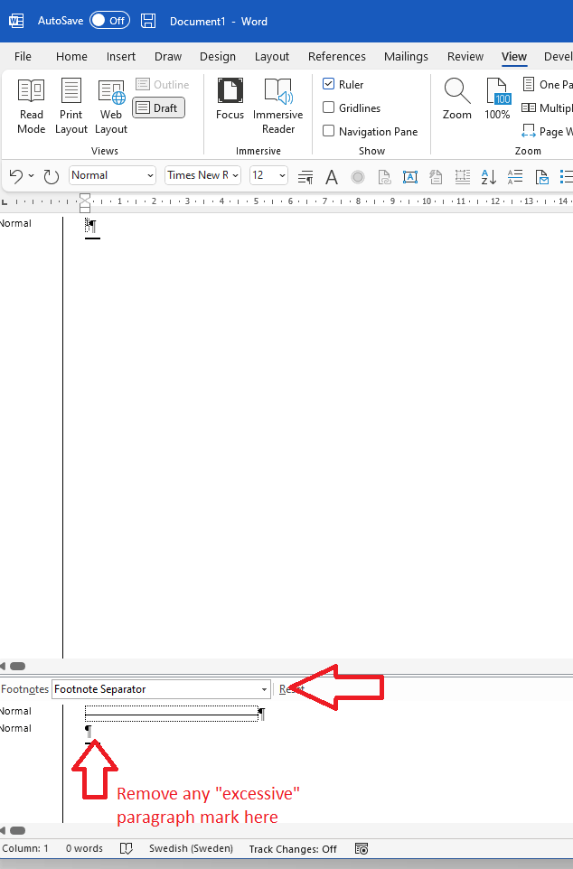573x869 pixels.
Task: Click the text box A icon
Action: pyautogui.click(x=410, y=177)
